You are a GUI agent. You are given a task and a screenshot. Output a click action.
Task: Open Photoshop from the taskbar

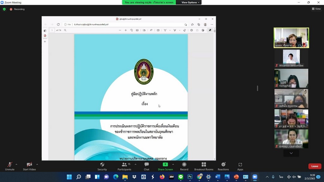[190, 177]
